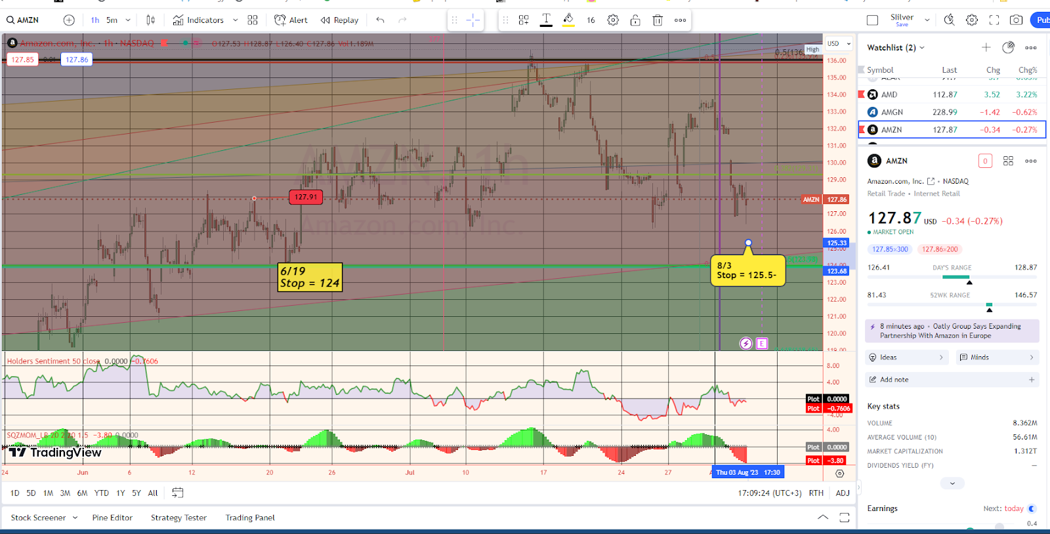Take a chart snapshot with camera icon
This screenshot has height=534, width=1050.
[1016, 20]
